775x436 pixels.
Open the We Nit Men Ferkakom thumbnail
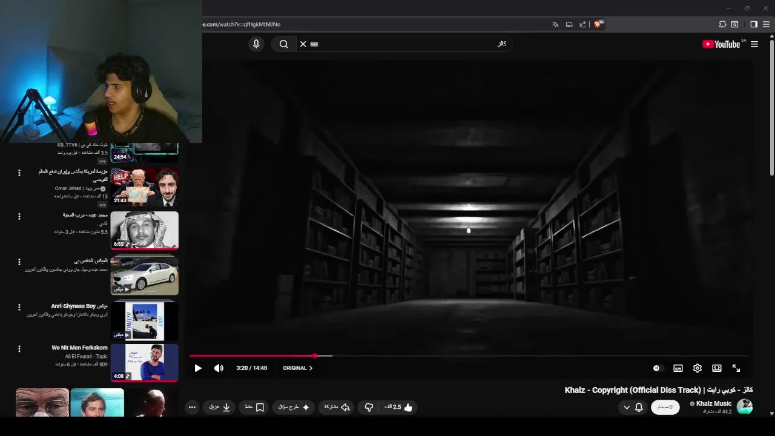click(145, 363)
